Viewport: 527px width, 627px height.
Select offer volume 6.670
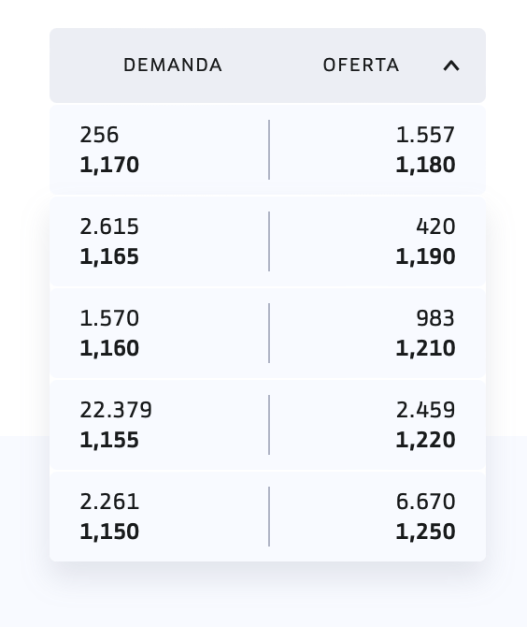point(425,502)
